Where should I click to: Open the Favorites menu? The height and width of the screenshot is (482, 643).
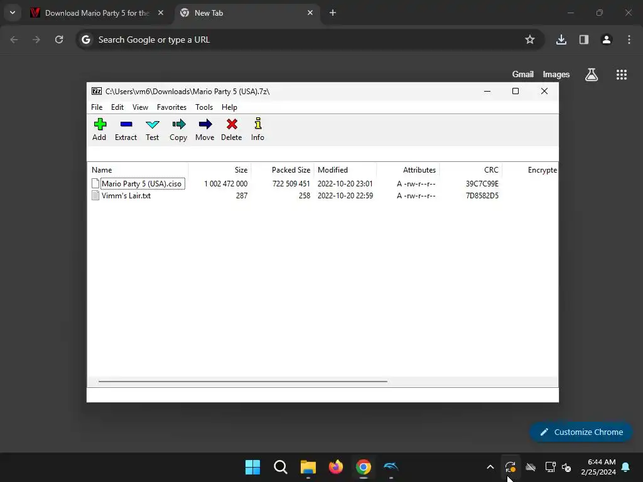pos(171,107)
